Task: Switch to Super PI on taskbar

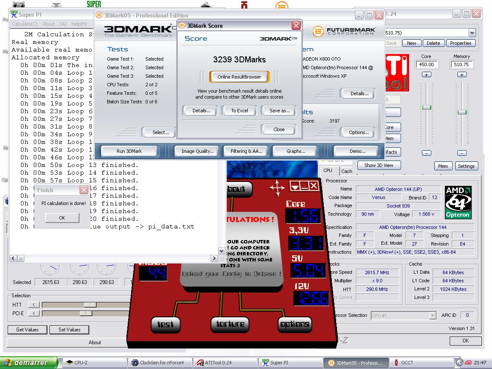Action: tap(291, 363)
